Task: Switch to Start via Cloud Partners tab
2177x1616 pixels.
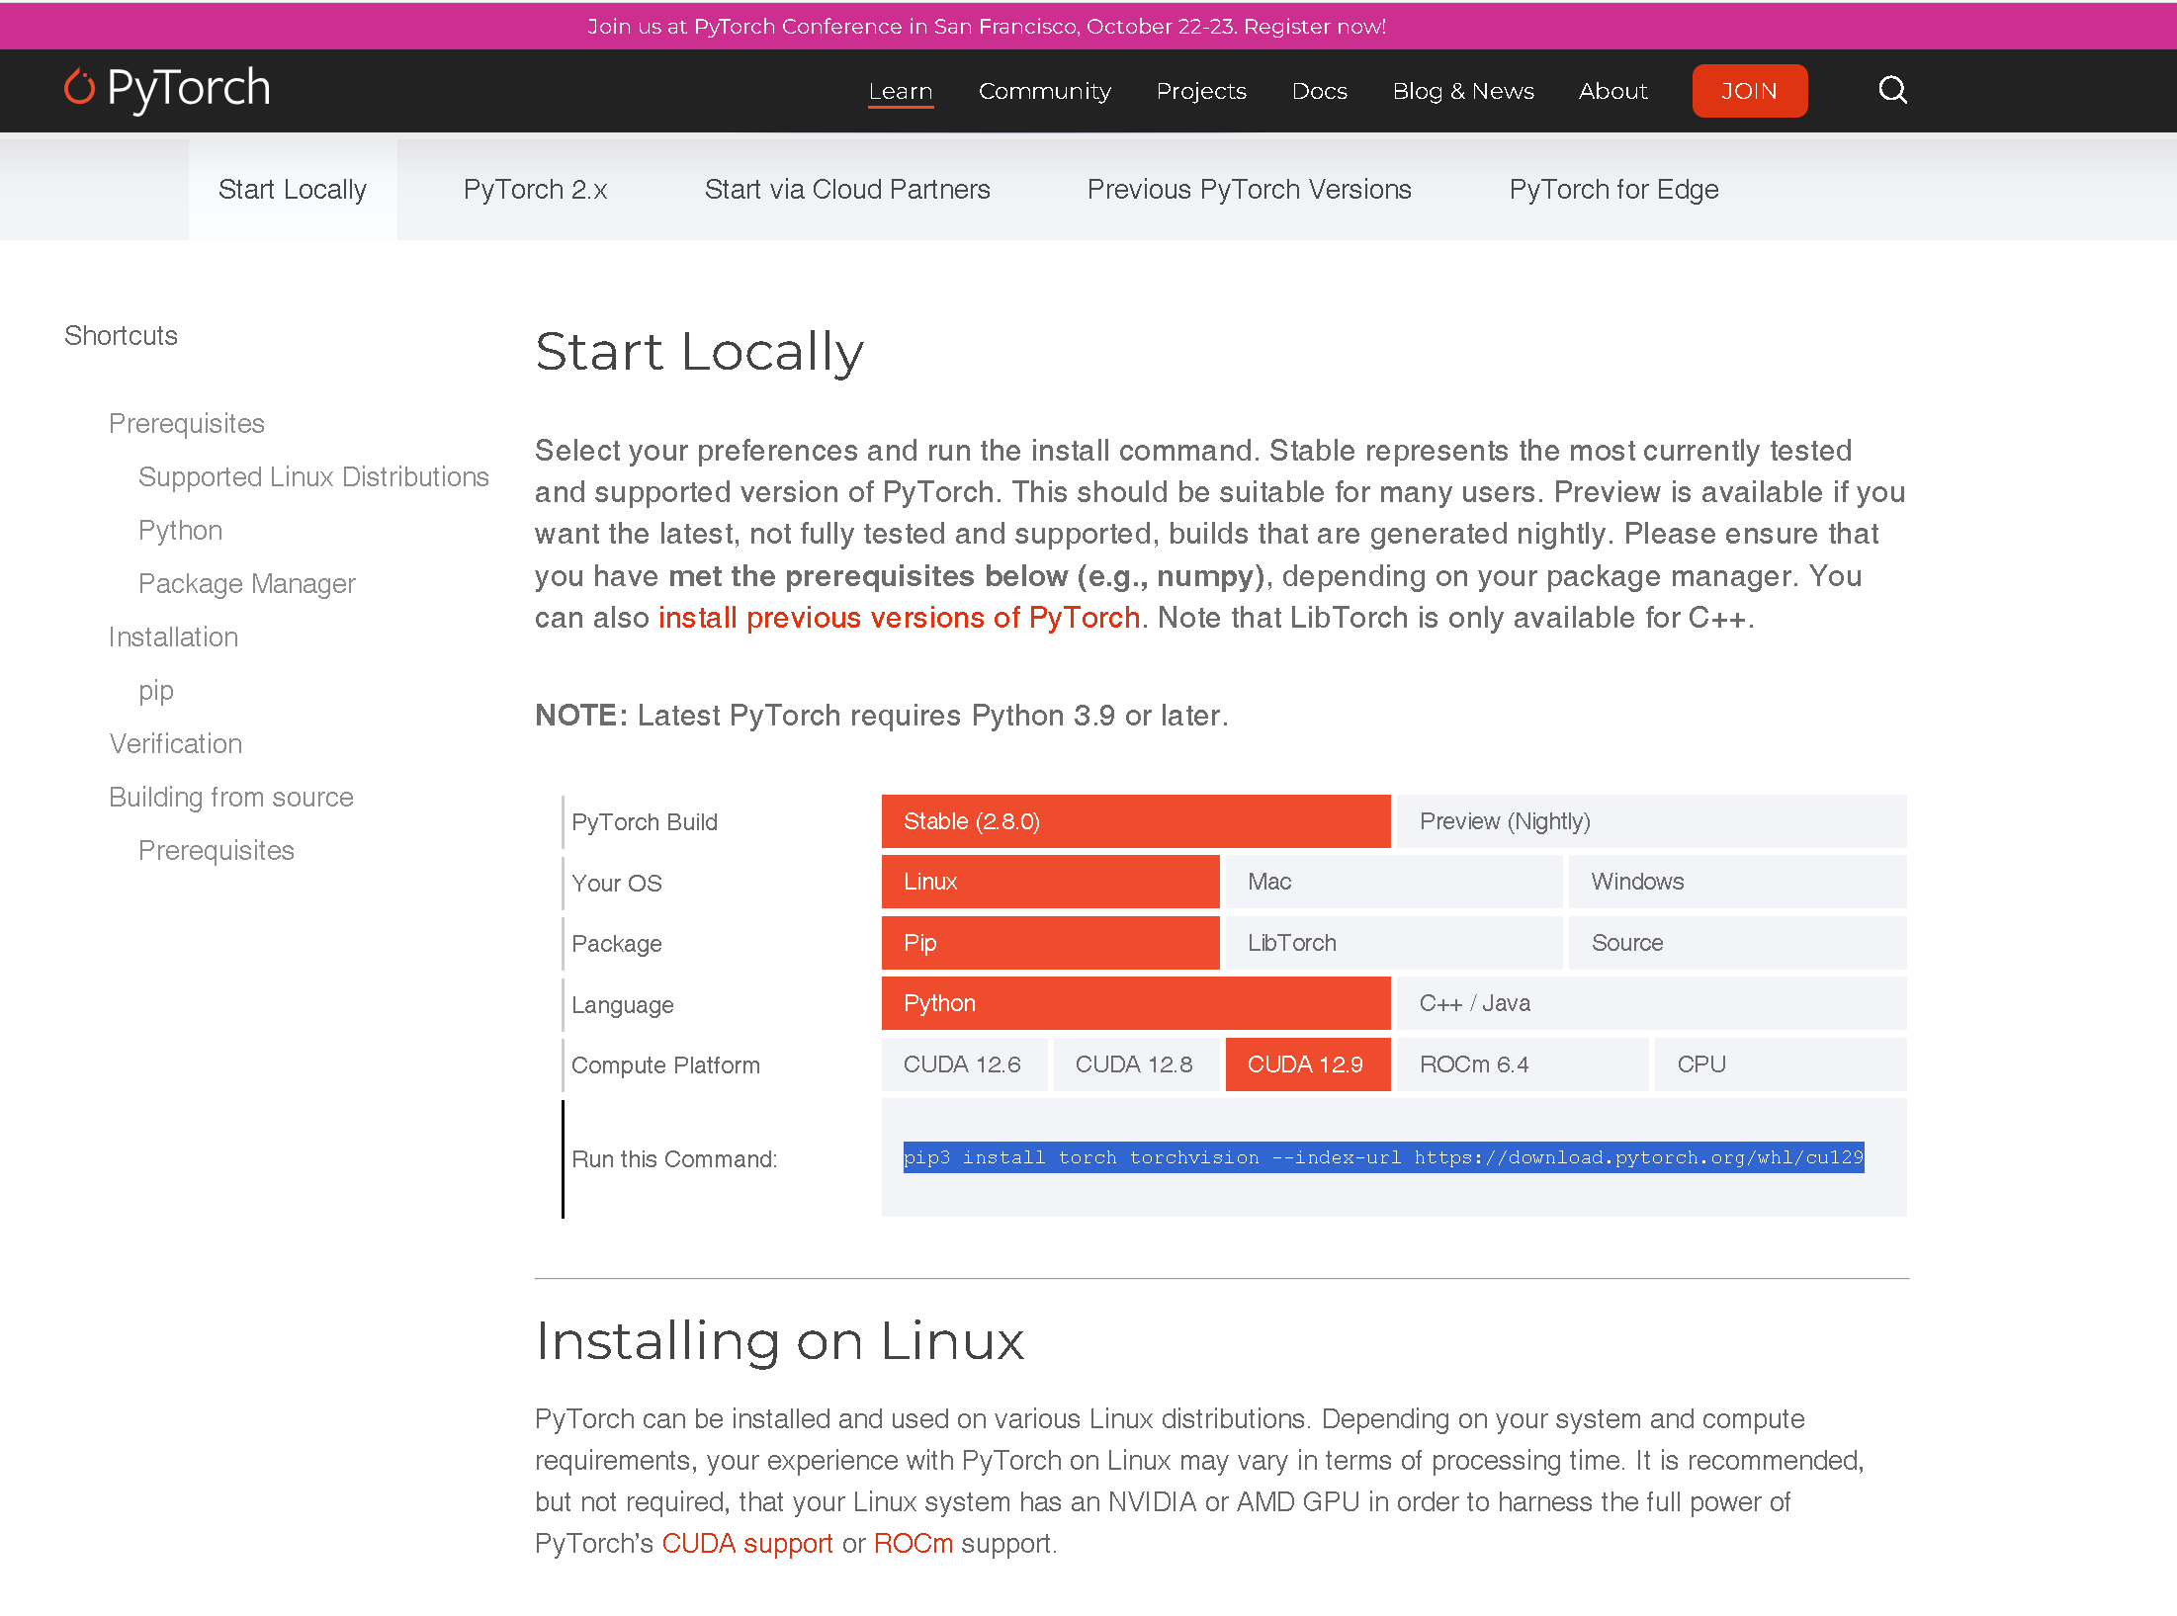Action: tap(847, 189)
